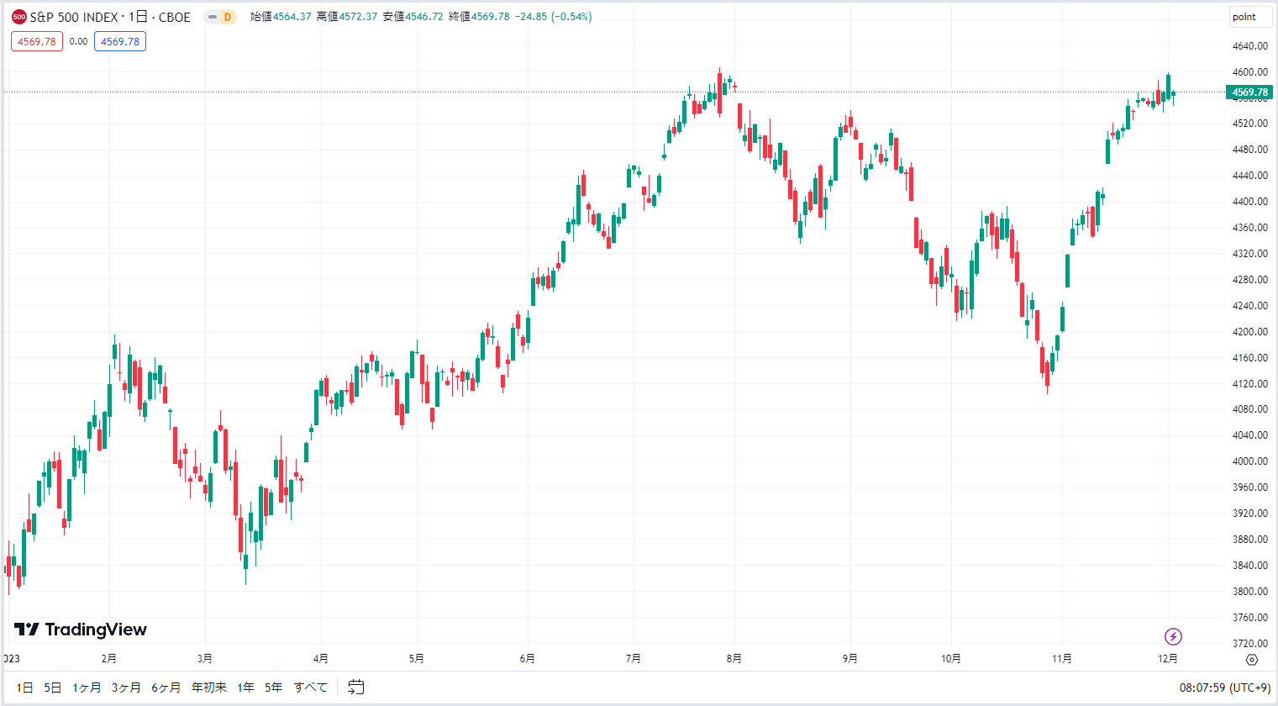Viewport: 1278px width, 706px height.
Task: Open the go-to-date calendar icon
Action: coord(356,688)
